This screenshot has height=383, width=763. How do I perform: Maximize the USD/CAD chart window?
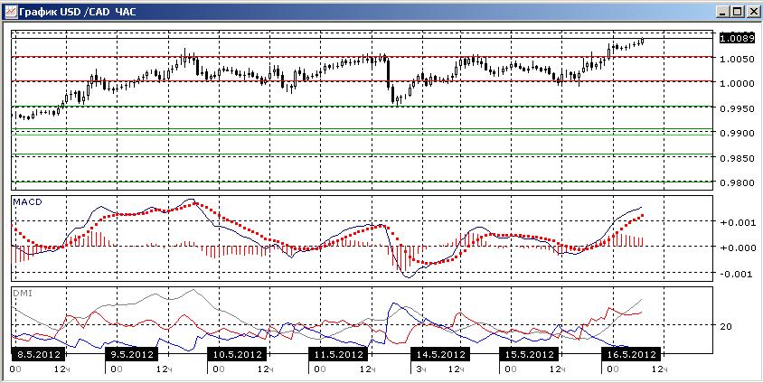click(737, 11)
